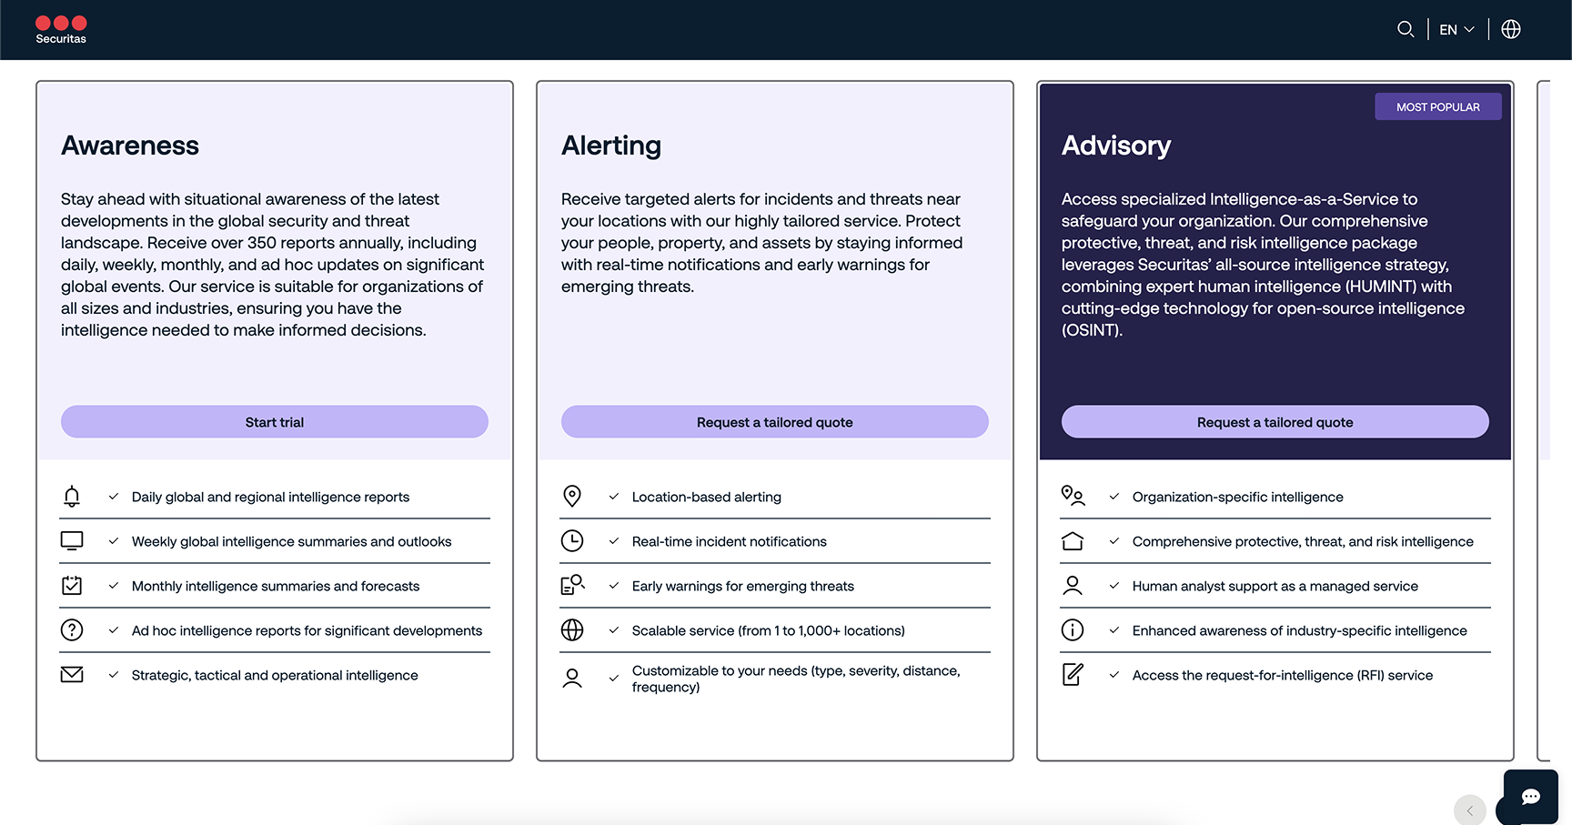Click the globe region selector icon

click(1510, 29)
